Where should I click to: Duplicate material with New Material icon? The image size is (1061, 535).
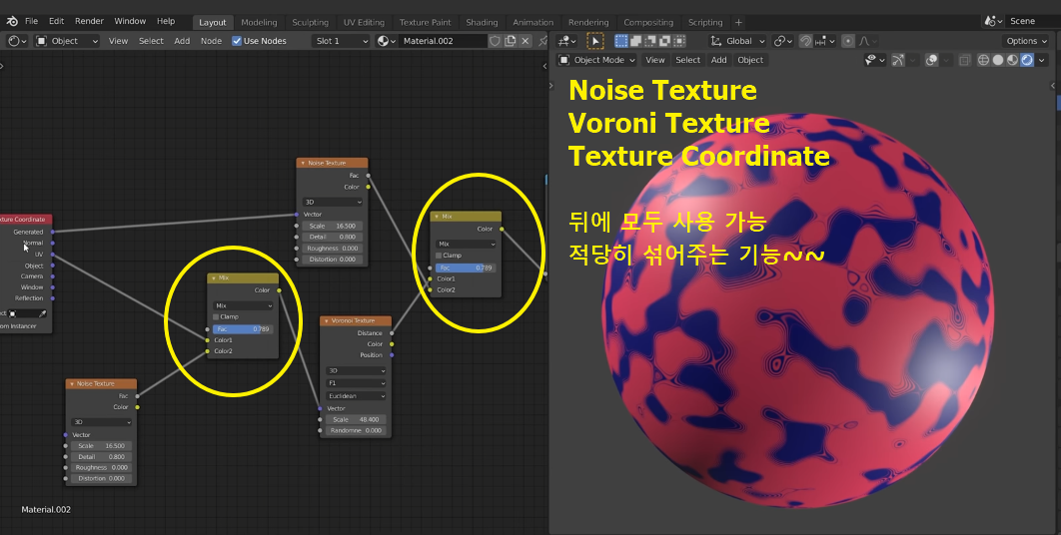tap(511, 41)
